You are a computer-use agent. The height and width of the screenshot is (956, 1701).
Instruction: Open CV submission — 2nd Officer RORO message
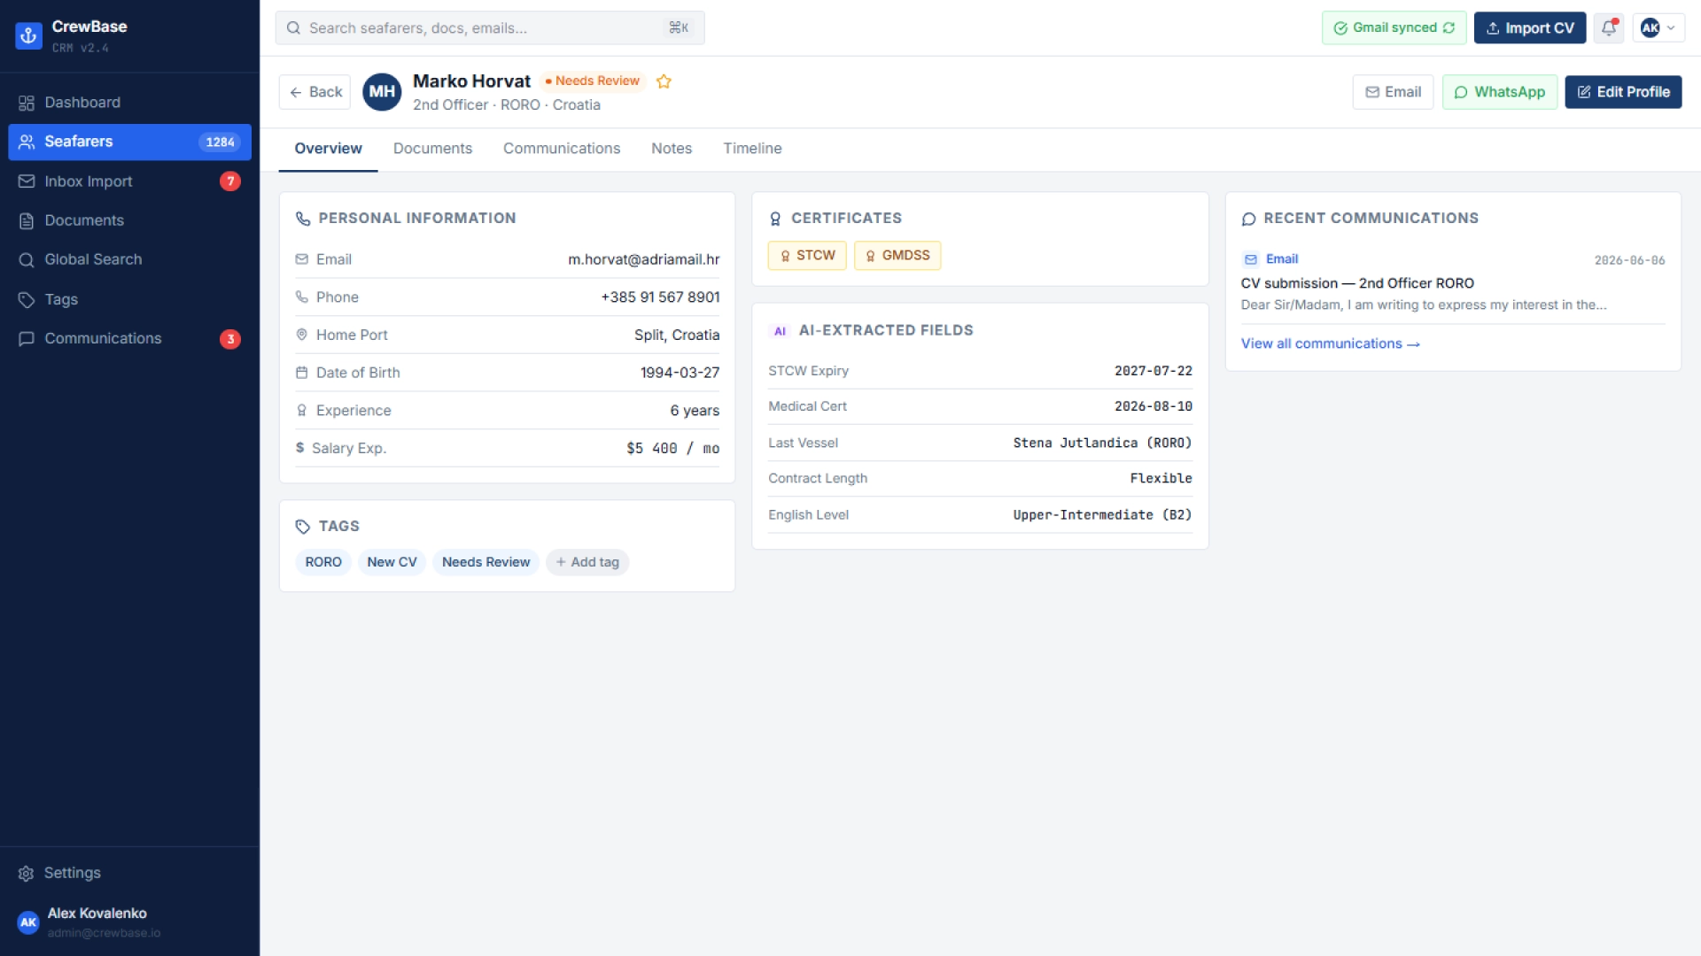[1357, 283]
